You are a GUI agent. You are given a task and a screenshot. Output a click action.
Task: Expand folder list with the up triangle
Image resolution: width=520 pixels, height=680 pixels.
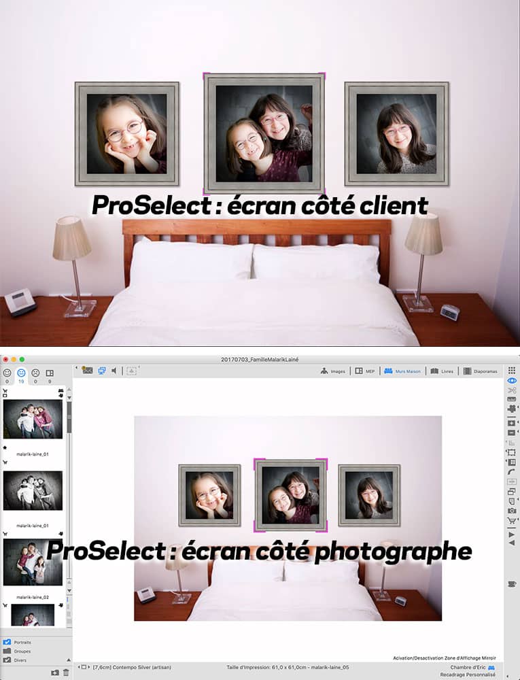pos(69,660)
